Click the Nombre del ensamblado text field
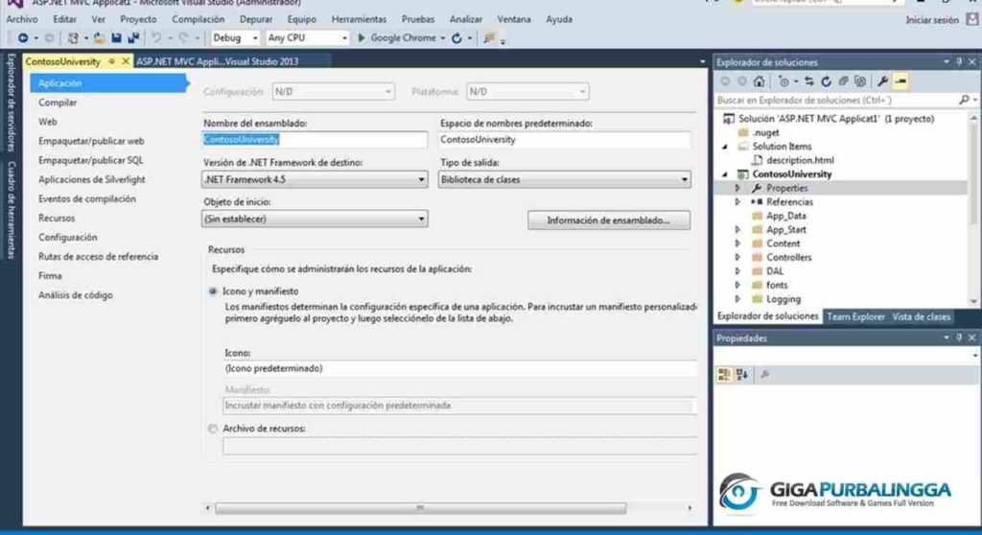Screen dimensions: 982x535 315,140
